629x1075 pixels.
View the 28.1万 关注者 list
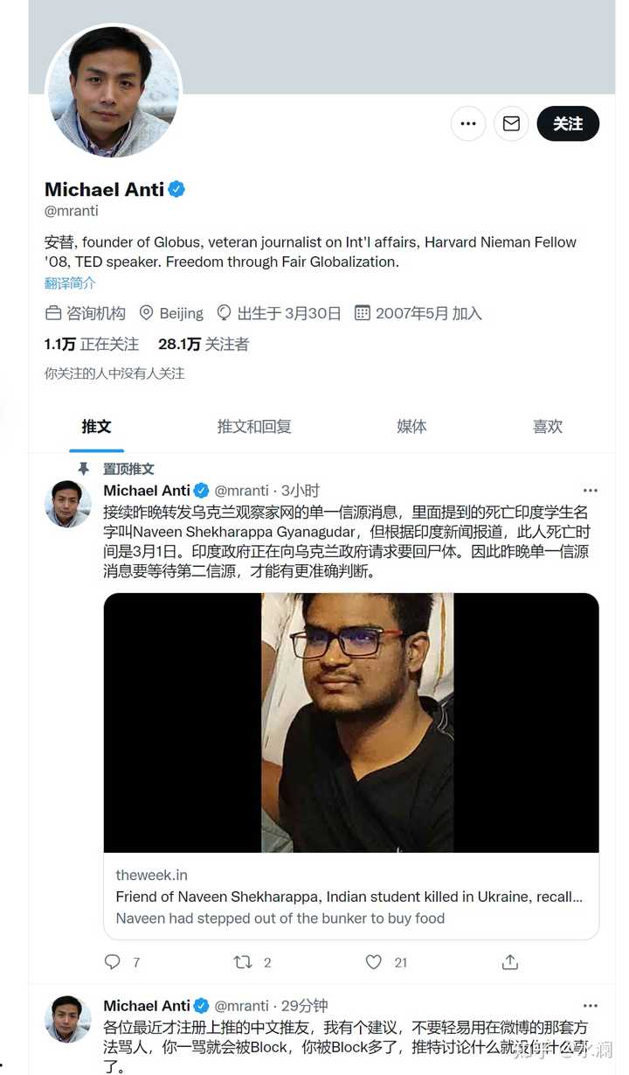[x=204, y=345]
